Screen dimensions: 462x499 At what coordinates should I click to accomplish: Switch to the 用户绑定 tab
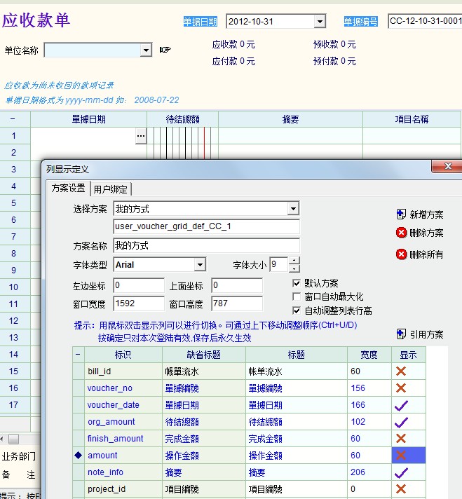tap(111, 189)
